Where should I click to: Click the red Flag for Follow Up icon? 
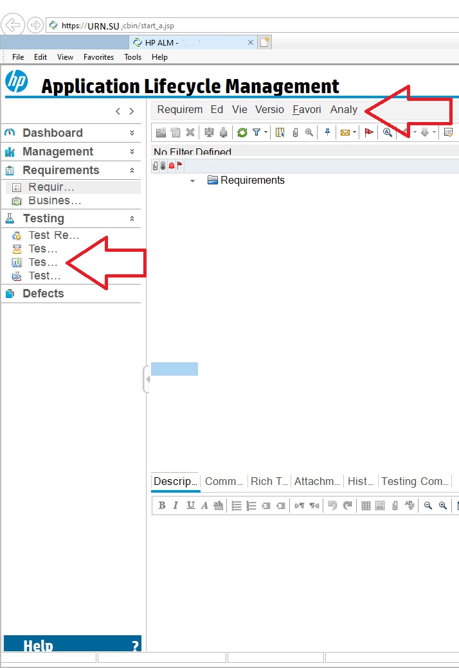coord(369,132)
